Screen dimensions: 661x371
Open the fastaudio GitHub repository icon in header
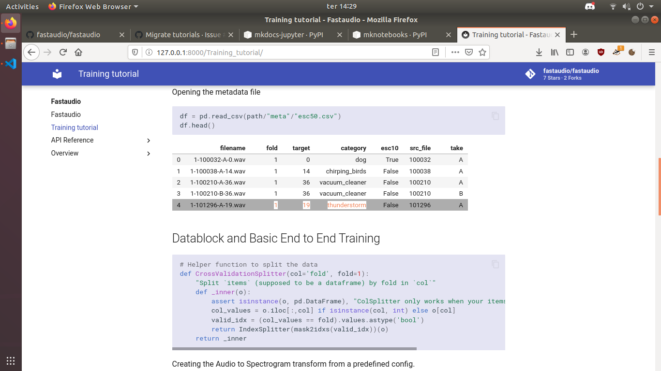530,74
